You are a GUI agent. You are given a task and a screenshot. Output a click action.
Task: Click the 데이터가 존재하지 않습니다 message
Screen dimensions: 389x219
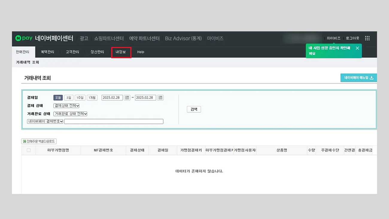(x=199, y=171)
